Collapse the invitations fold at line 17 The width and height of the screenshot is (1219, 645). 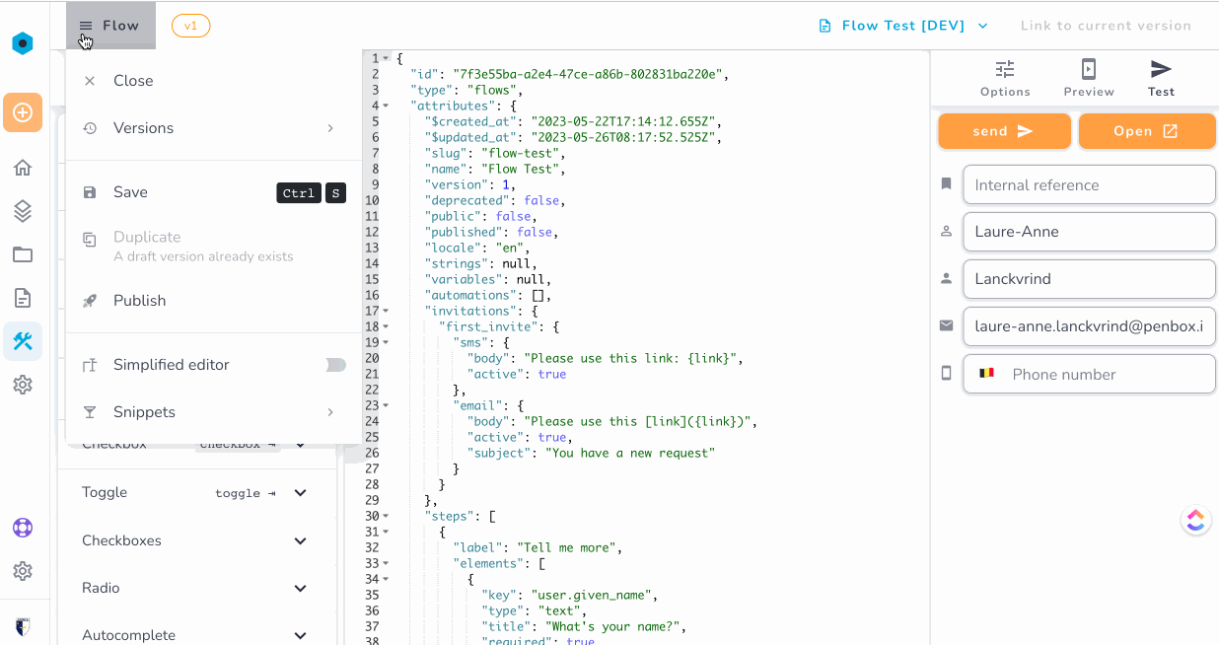[x=386, y=311]
